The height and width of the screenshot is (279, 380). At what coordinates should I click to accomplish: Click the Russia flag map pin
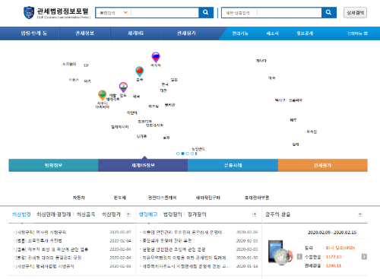(x=156, y=57)
